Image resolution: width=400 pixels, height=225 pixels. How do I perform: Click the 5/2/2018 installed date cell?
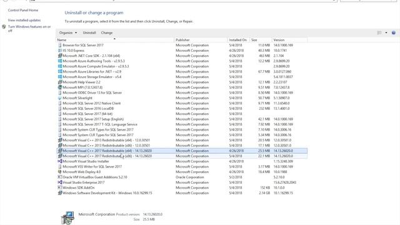point(236,177)
